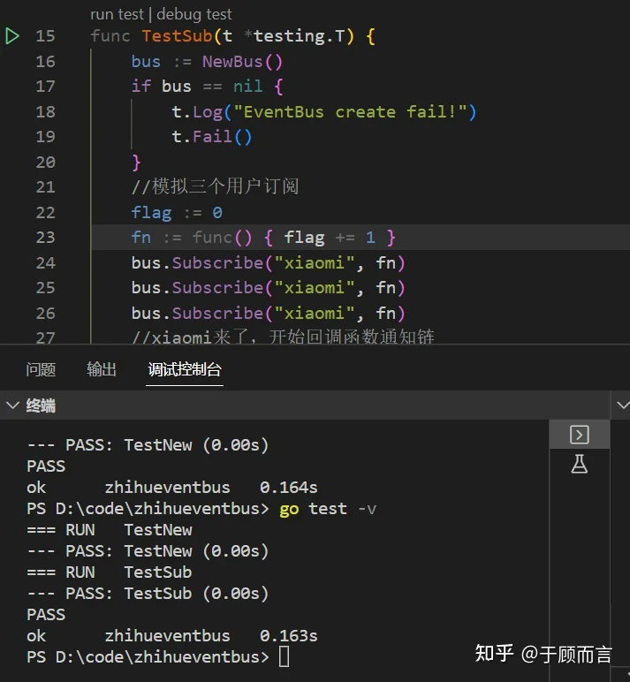Place cursor at the terminal prompt cursor
Screen dimensions: 630x682
[x=285, y=656]
